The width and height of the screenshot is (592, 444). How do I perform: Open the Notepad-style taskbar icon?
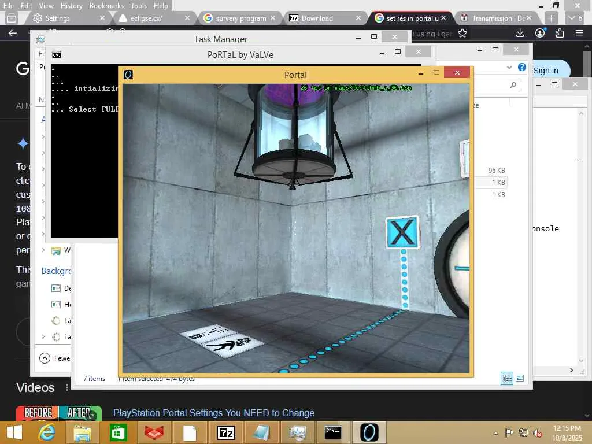261,432
